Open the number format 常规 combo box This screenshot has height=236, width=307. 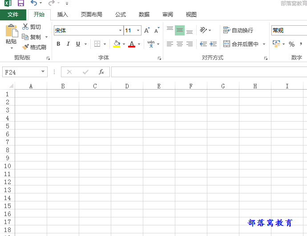pyautogui.click(x=289, y=31)
